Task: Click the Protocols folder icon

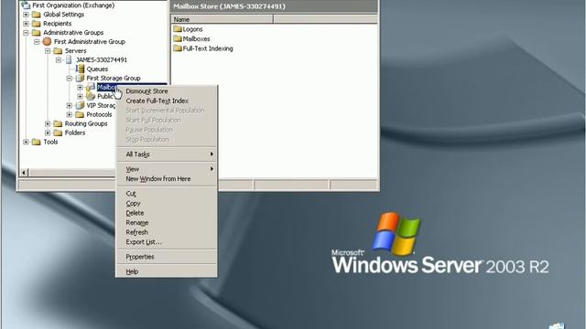Action: tap(80, 114)
